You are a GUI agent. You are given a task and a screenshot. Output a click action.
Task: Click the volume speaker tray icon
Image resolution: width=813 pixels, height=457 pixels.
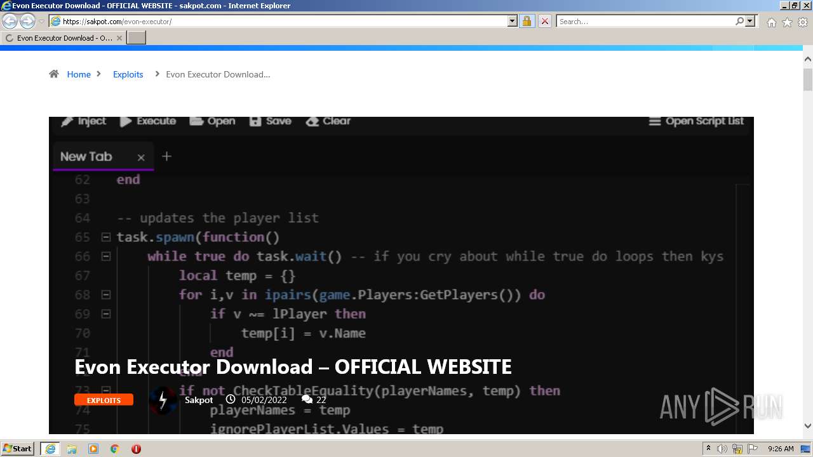click(723, 449)
